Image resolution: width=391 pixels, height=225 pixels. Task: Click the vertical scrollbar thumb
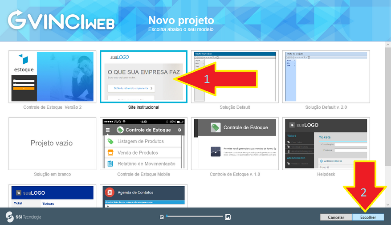pos(387,107)
